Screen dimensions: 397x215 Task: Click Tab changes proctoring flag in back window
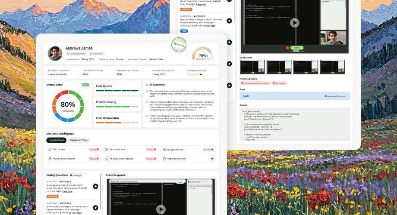(x=279, y=83)
